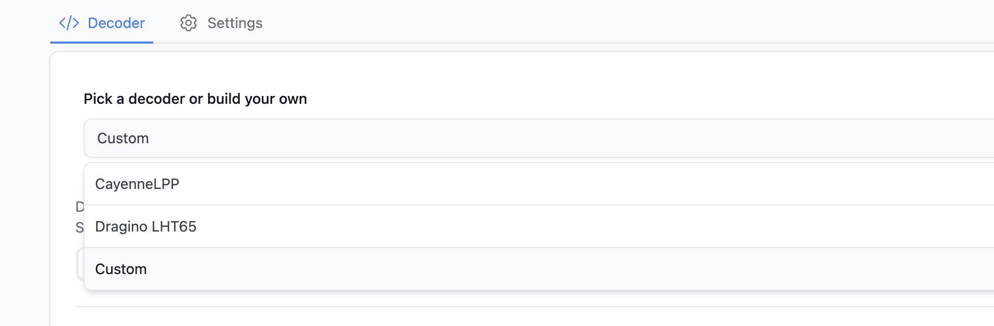Select CayenneLPP from the decoder list
Image resolution: width=994 pixels, height=326 pixels.
(x=137, y=183)
